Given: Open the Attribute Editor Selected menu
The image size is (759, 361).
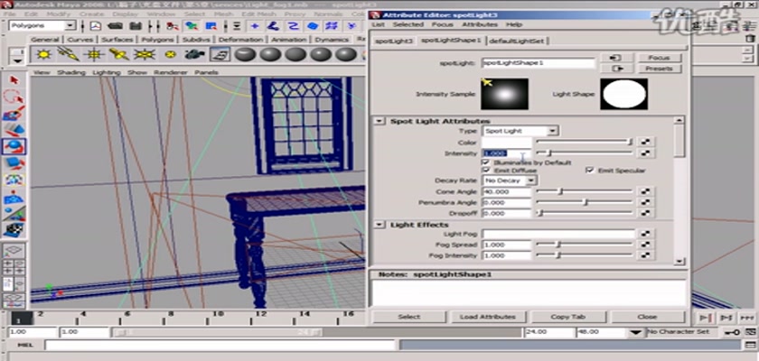Looking at the screenshot, I should click(x=408, y=24).
